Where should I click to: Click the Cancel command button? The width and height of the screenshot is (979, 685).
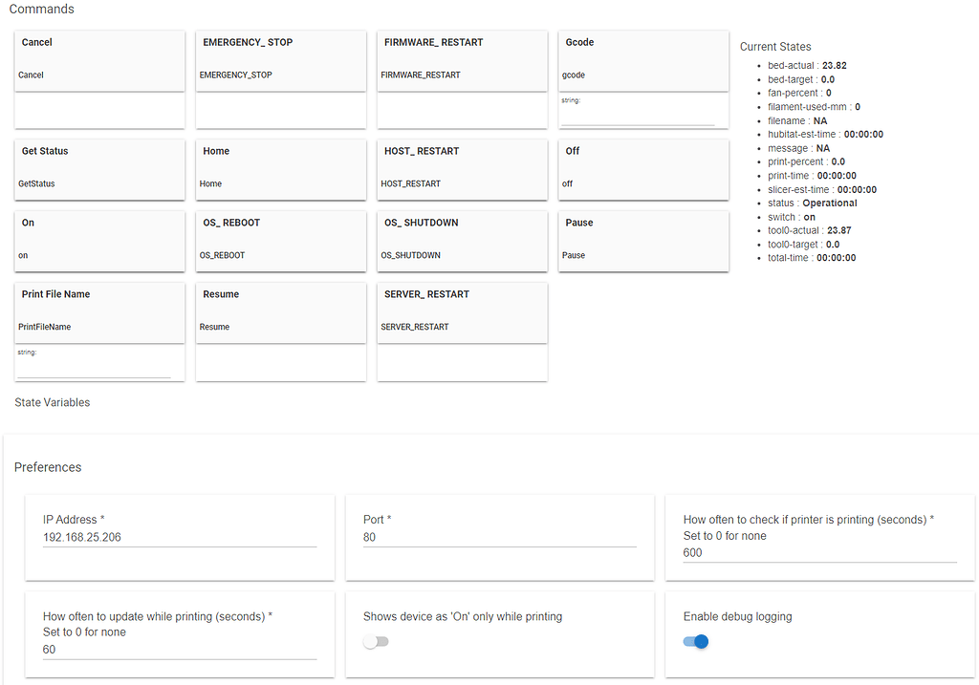(x=99, y=59)
